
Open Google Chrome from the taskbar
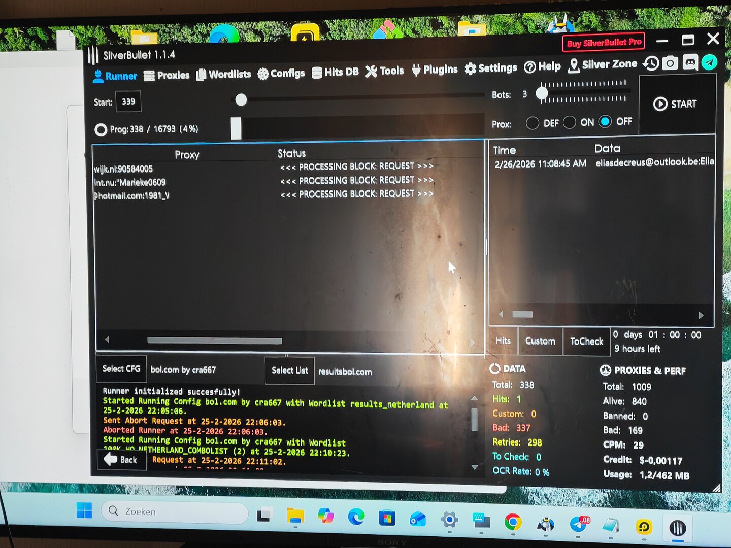513,522
